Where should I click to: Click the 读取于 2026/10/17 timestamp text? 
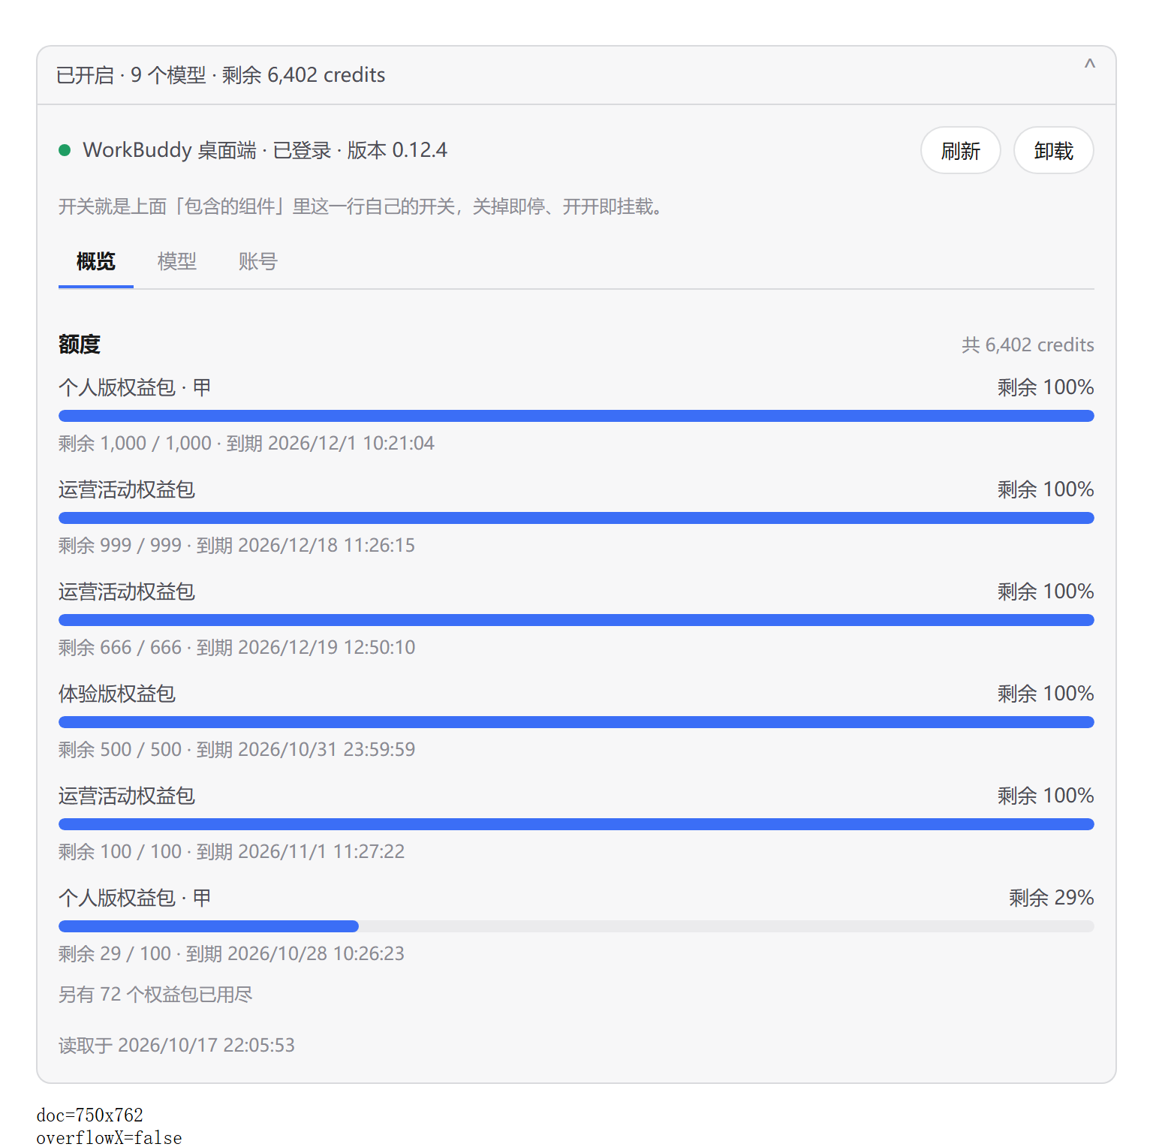176,1045
